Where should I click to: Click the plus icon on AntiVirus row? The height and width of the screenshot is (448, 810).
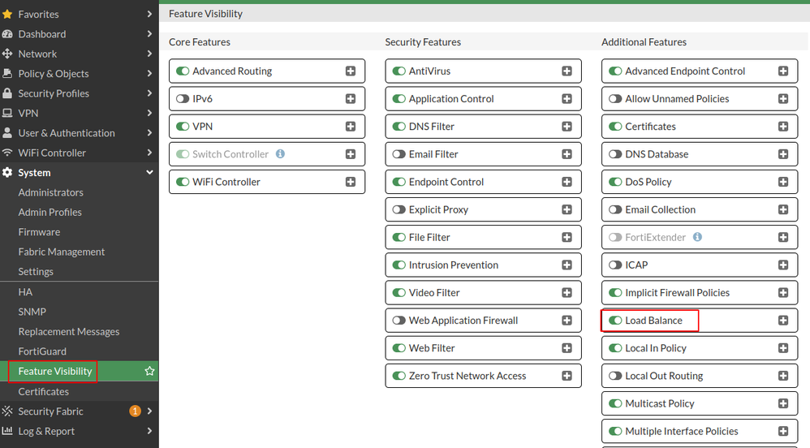(x=567, y=71)
